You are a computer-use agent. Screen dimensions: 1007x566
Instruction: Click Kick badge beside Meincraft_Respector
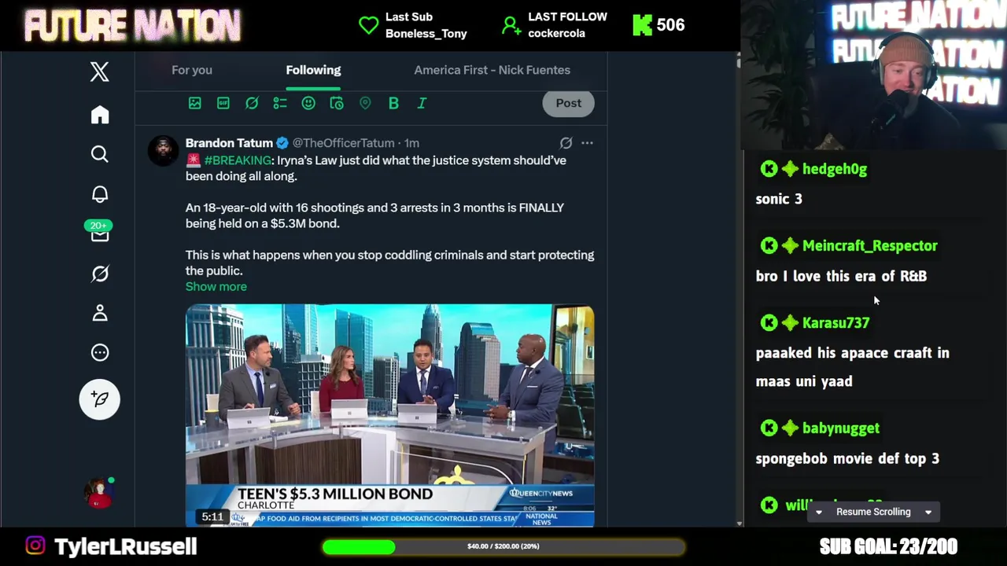(769, 246)
